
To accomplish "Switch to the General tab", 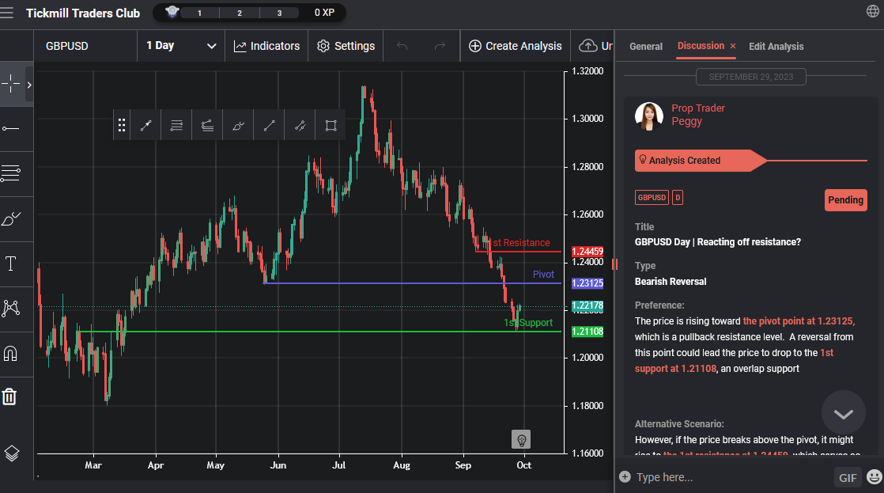I will click(x=646, y=46).
